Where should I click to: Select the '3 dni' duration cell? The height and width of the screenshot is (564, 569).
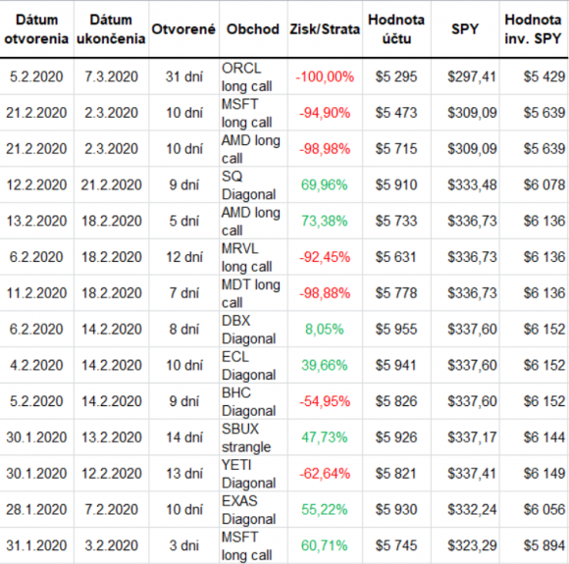click(x=184, y=545)
